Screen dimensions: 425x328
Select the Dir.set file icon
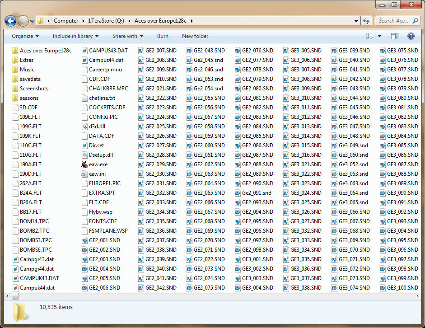[x=84, y=145]
